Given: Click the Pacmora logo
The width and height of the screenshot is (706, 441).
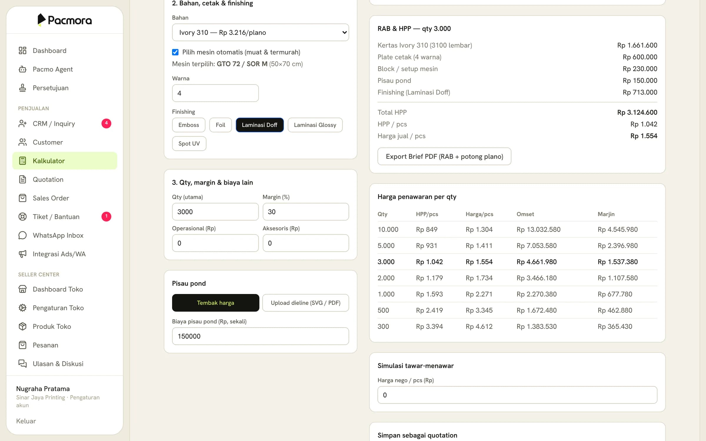Looking at the screenshot, I should (x=65, y=20).
